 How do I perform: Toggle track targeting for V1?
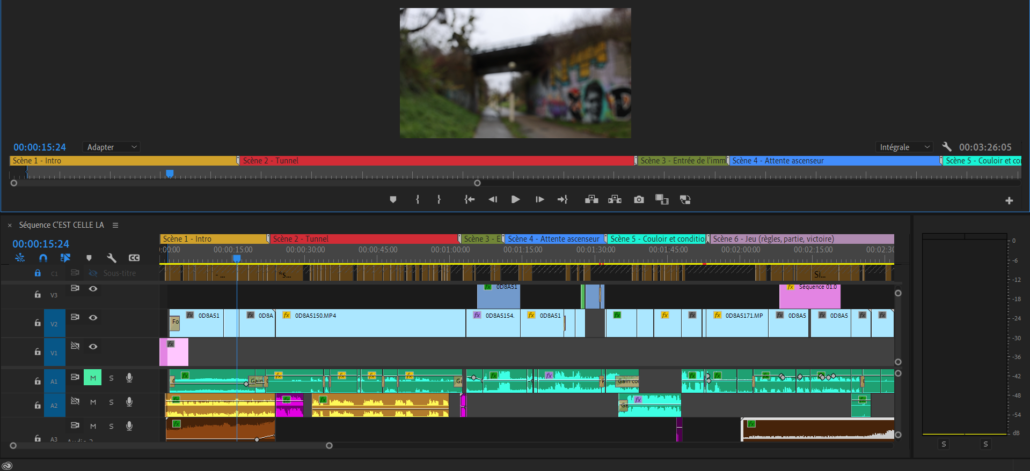(54, 353)
